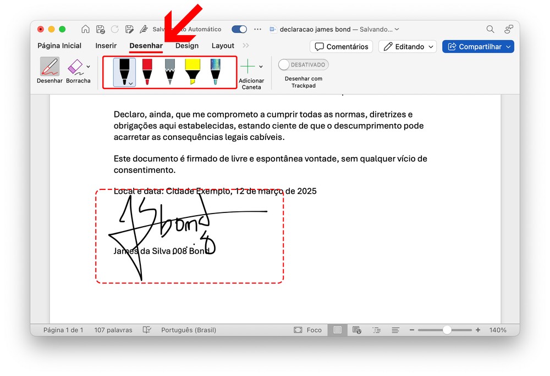Select the red pen tool

[147, 71]
